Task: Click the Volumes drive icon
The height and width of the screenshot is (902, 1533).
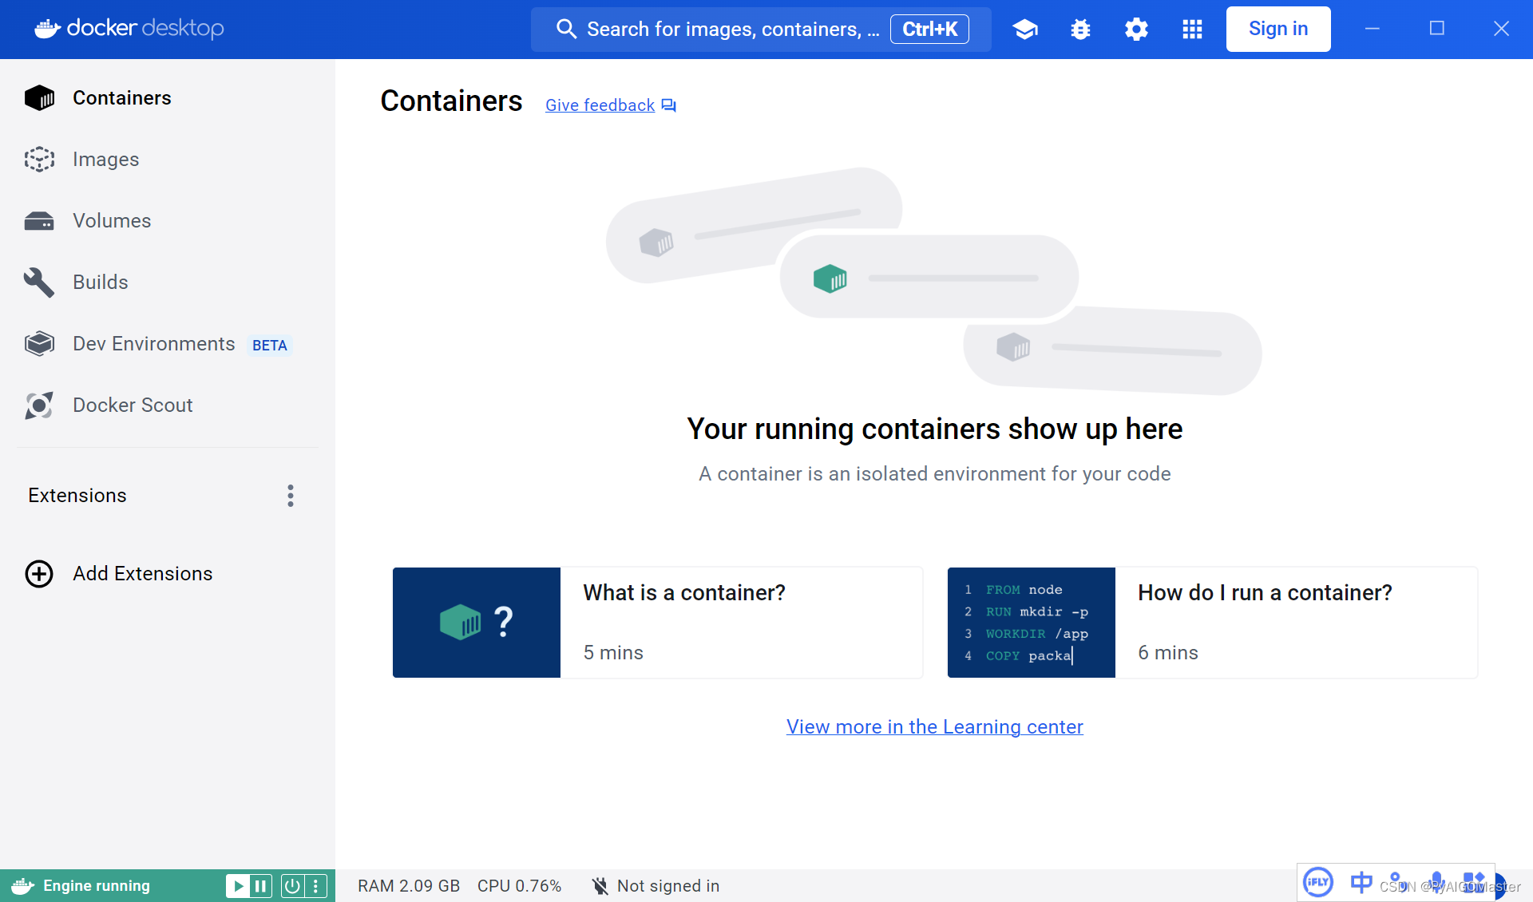Action: point(39,221)
